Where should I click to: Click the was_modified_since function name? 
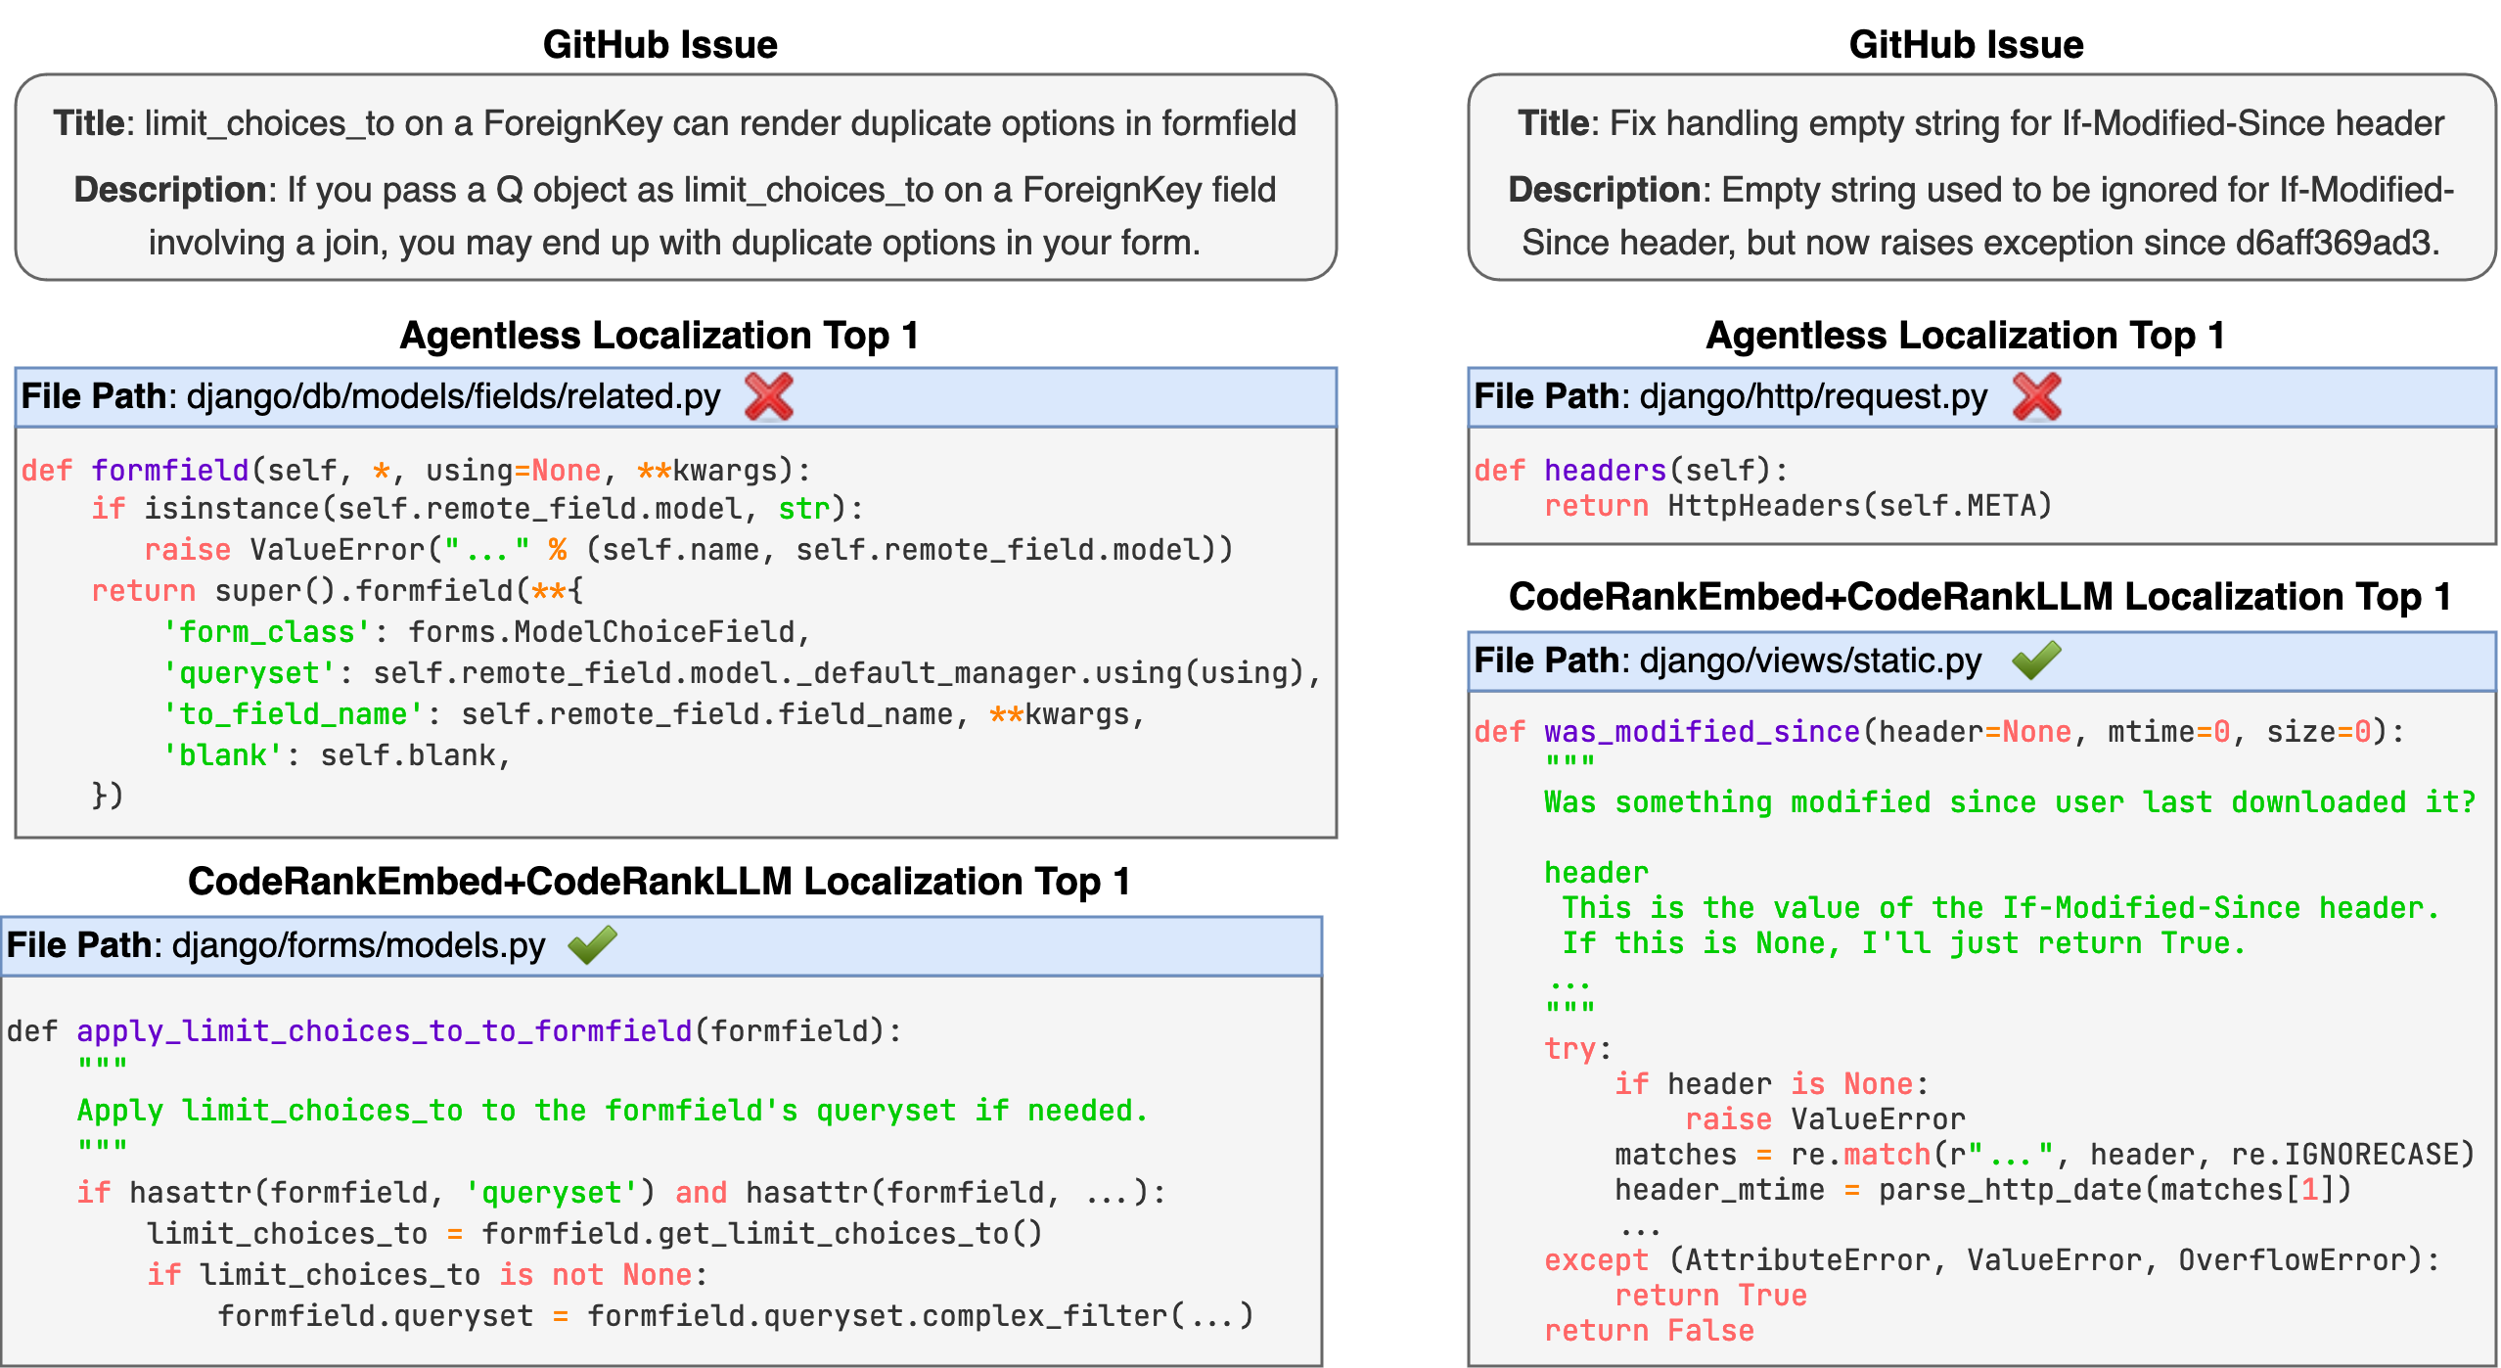tap(1702, 732)
